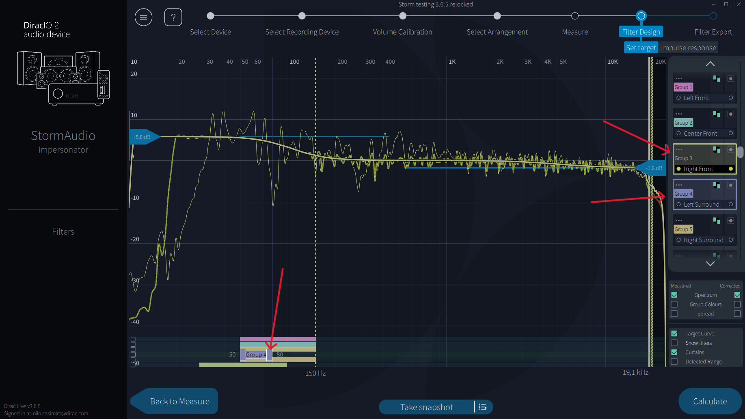Viewport: 745px width, 419px height.
Task: Click Group 1 target curve icon
Action: [717, 79]
